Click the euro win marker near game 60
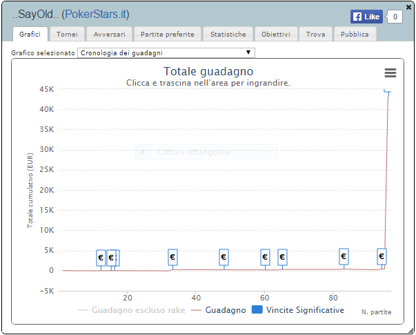 pyautogui.click(x=265, y=257)
